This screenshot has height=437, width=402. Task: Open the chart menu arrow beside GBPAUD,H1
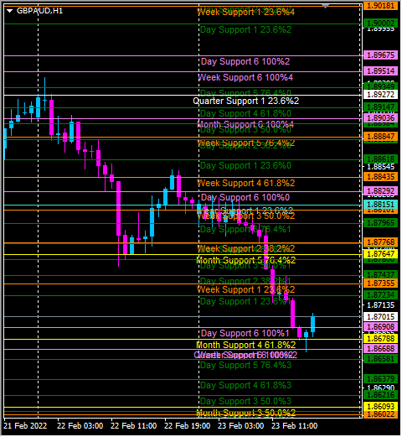coord(10,11)
